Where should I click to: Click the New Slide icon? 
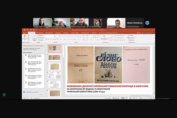[x=35, y=36]
